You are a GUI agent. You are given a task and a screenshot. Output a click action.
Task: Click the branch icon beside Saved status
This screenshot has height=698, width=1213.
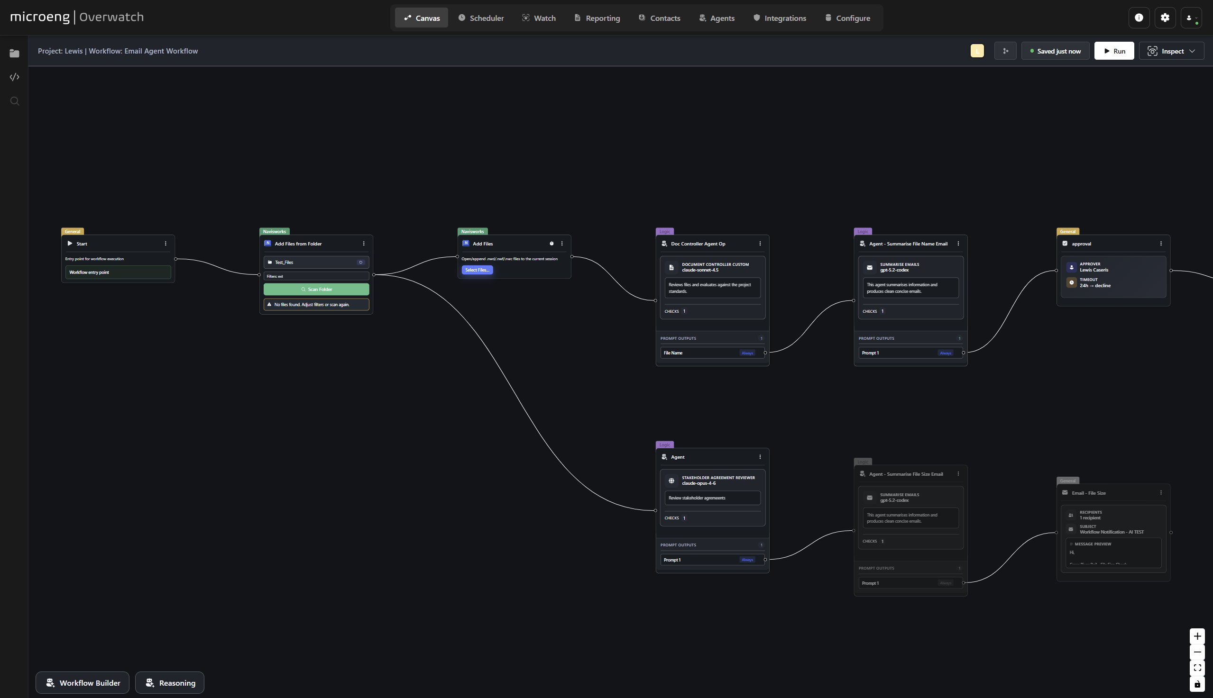tap(1005, 51)
